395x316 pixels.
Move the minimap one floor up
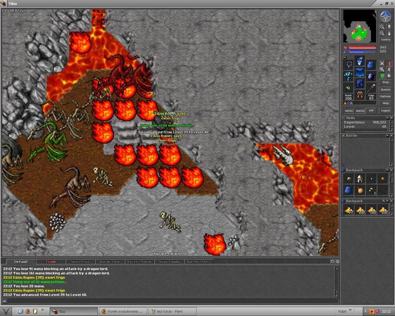(x=389, y=27)
